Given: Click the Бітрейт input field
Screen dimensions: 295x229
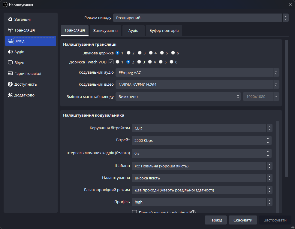Looking at the screenshot, I should coord(199,140).
